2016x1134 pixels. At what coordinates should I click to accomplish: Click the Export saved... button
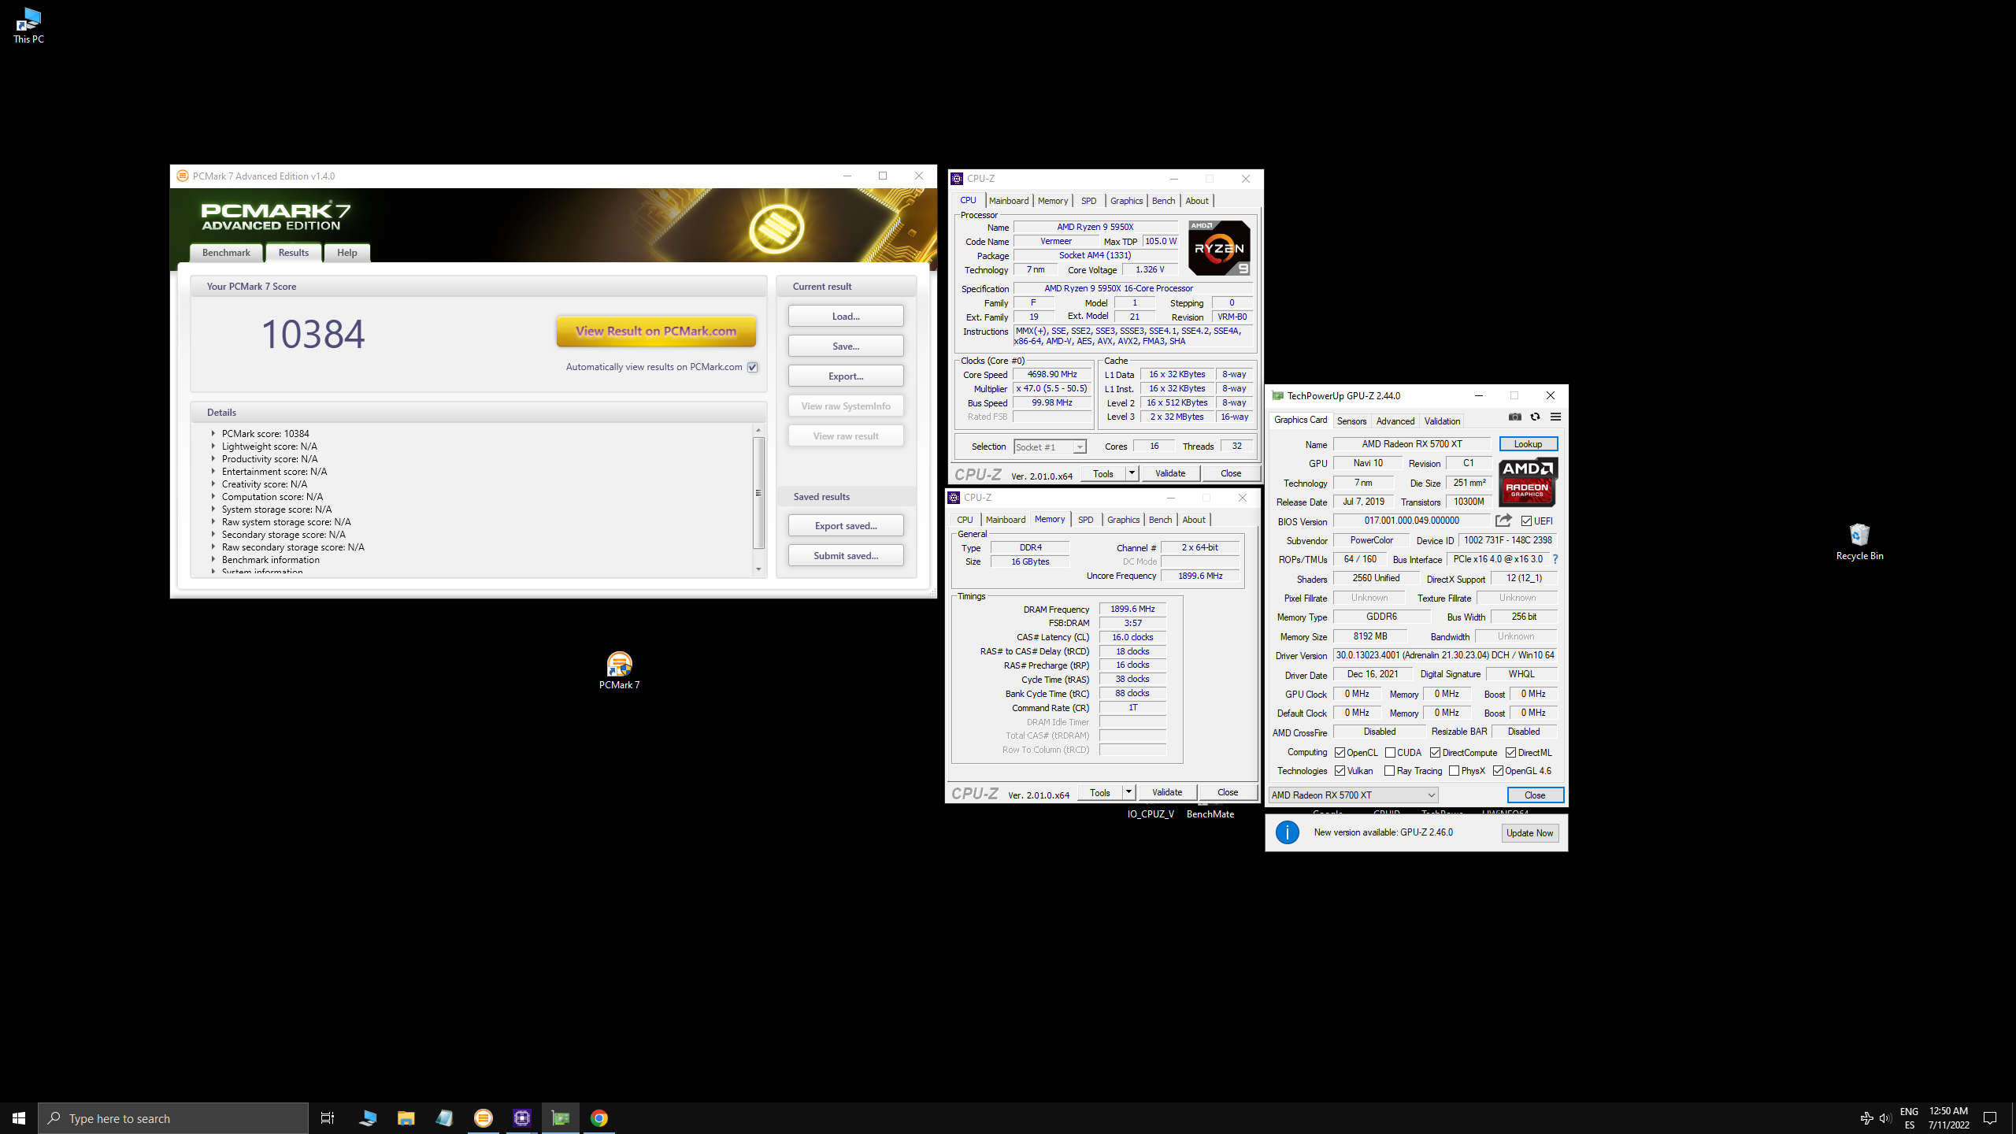846,525
